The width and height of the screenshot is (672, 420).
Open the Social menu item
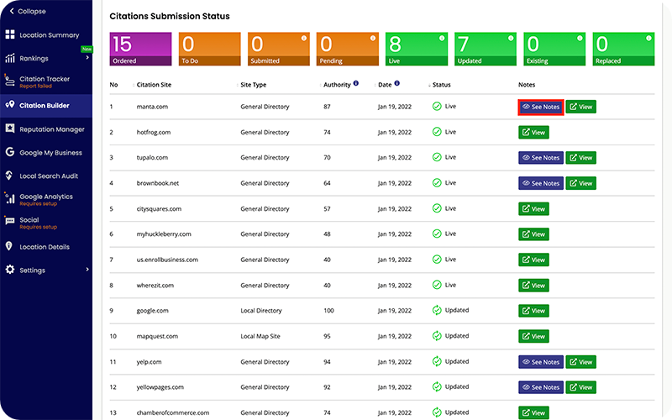(29, 220)
